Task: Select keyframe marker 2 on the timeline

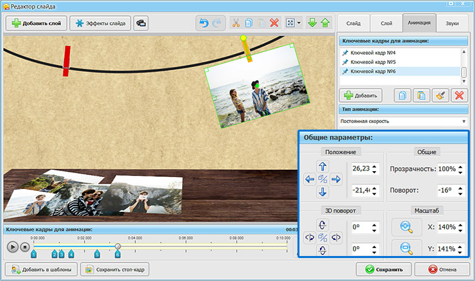Action: point(55,254)
